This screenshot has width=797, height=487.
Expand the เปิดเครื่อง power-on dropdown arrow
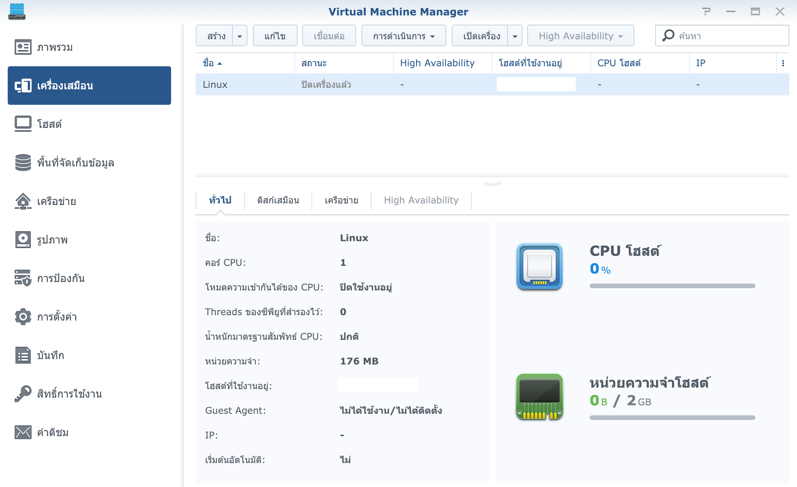[515, 36]
